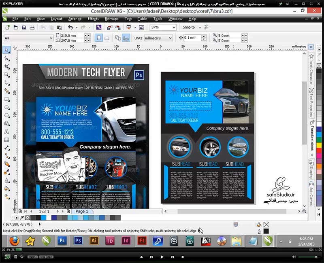This screenshot has width=324, height=263.
Task: Expand the status bar coordinates arrow
Action: 40,224
